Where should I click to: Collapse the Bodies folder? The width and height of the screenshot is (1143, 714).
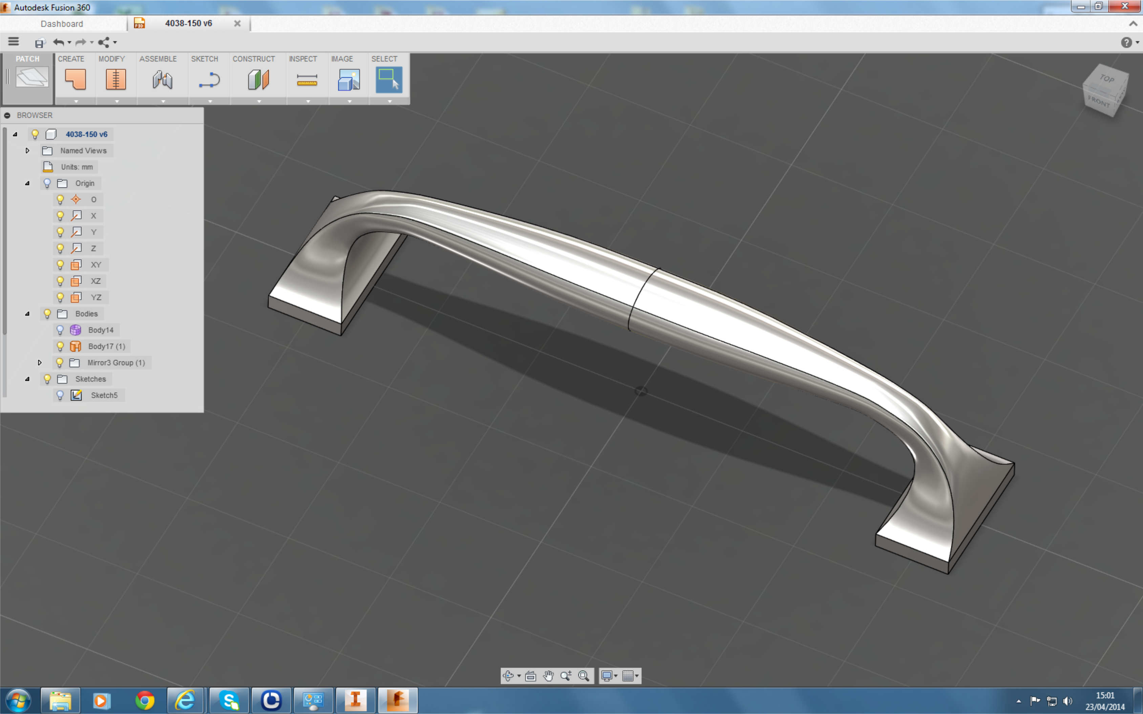click(x=27, y=314)
